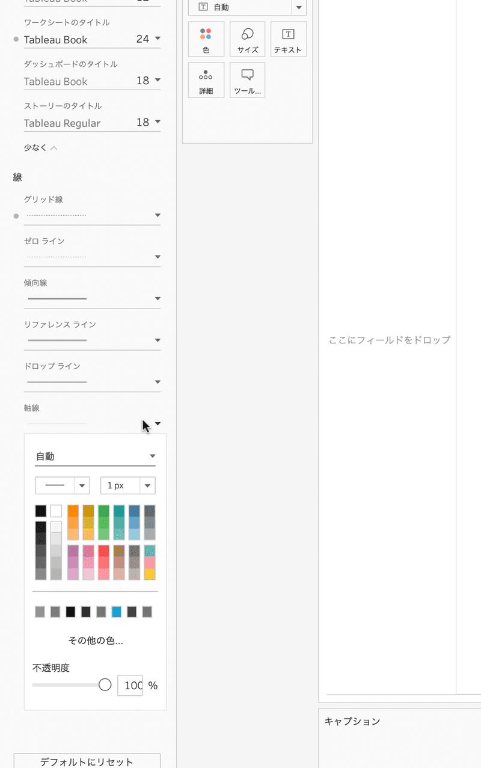
Task: Expand the グリッド線 line style dropdown
Action: point(158,215)
